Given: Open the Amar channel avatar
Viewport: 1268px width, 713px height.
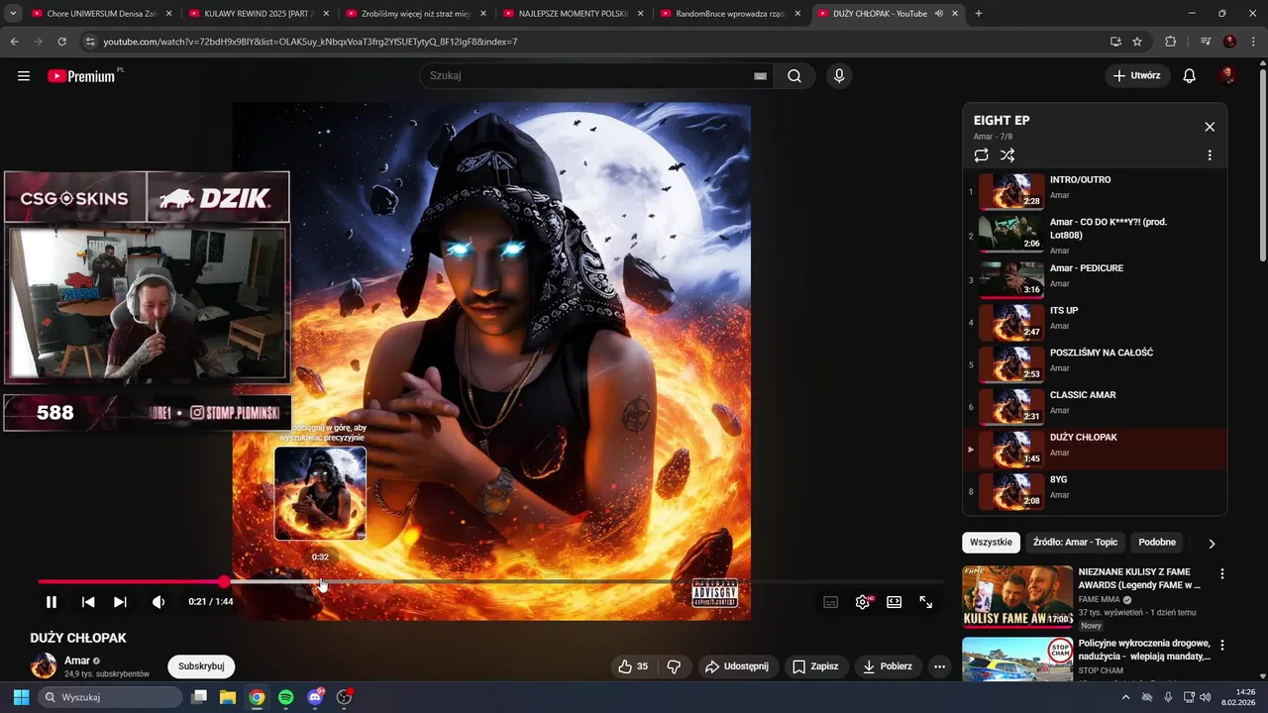Looking at the screenshot, I should point(44,666).
